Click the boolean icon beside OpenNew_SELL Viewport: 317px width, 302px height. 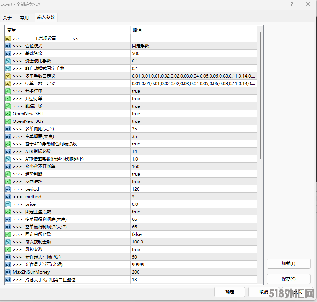[8, 114]
